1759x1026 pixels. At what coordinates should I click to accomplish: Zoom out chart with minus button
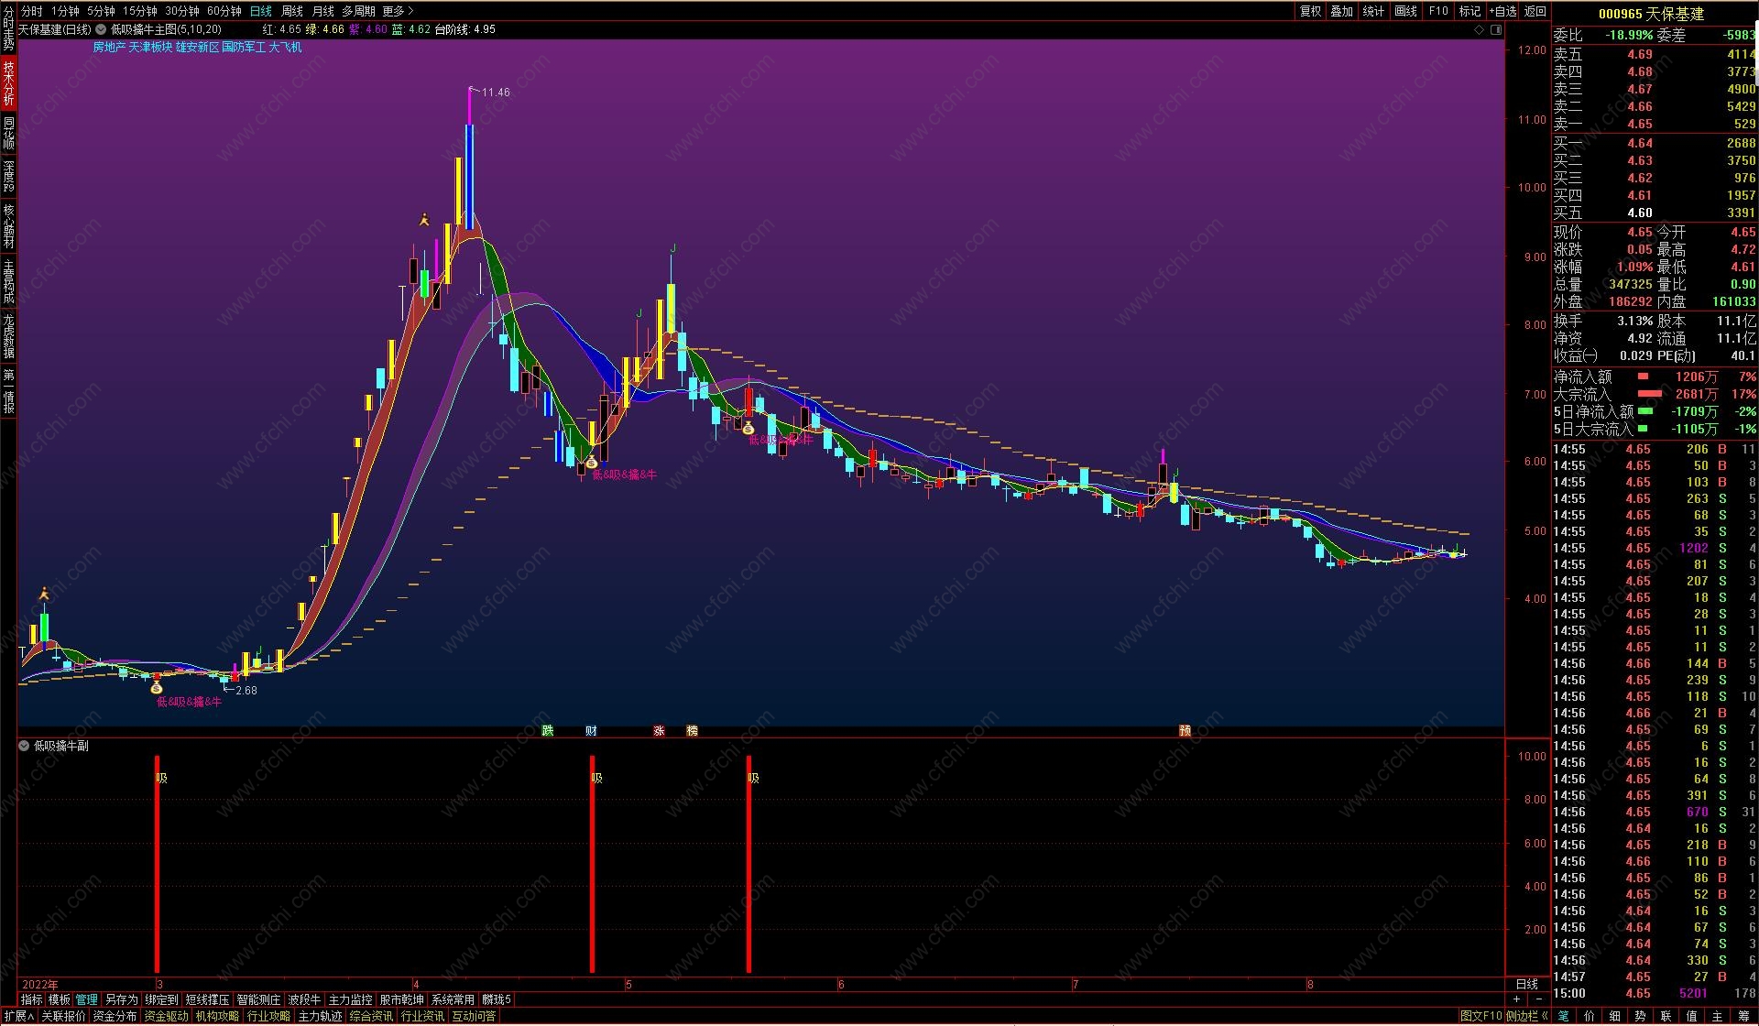(x=1538, y=999)
